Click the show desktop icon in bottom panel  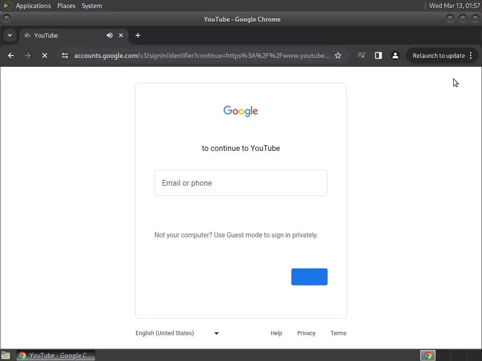point(6,355)
